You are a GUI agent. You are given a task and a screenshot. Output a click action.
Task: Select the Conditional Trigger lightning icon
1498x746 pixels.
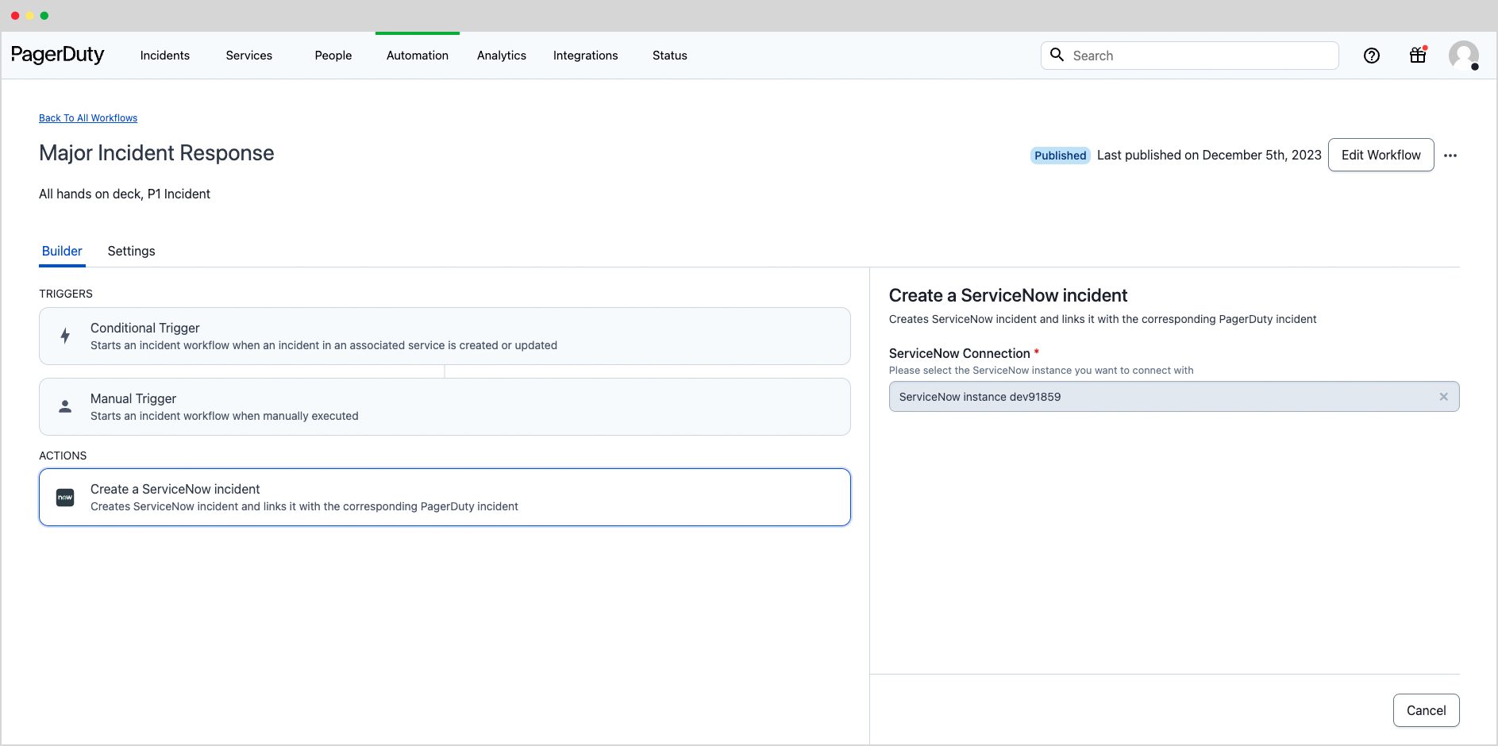pyautogui.click(x=65, y=336)
